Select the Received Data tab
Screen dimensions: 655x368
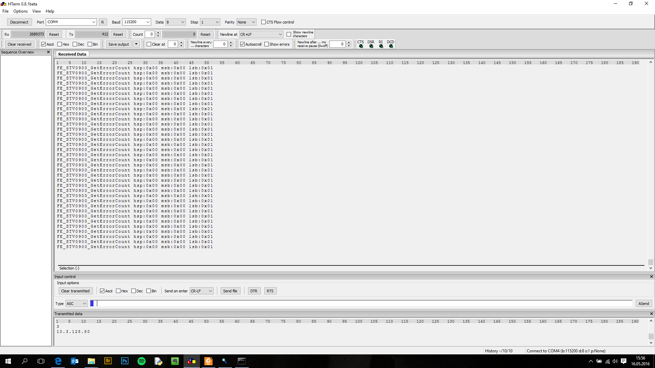tap(72, 54)
